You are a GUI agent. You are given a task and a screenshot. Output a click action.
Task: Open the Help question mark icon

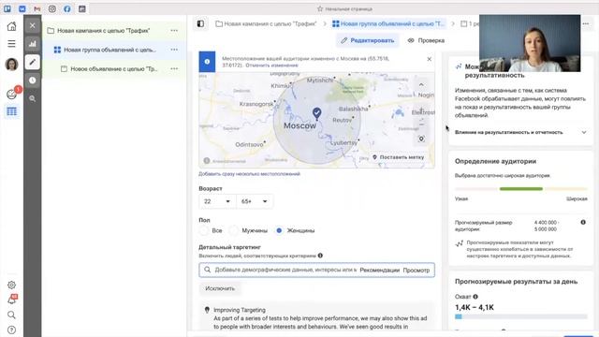click(12, 330)
